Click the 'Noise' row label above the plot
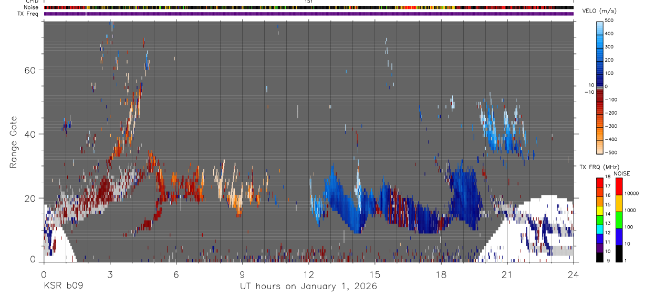 (x=32, y=7)
